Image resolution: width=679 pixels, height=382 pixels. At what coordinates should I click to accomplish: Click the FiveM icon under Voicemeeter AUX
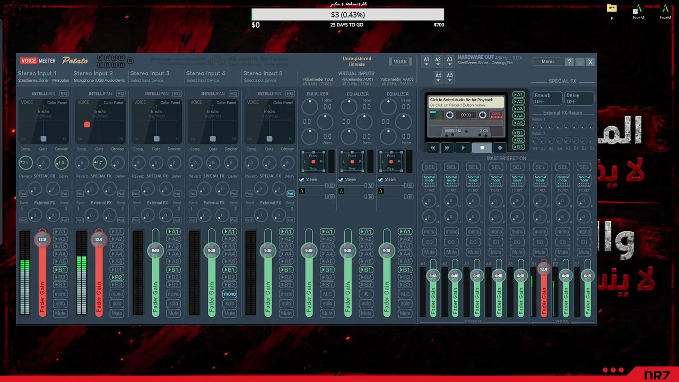pyautogui.click(x=341, y=191)
